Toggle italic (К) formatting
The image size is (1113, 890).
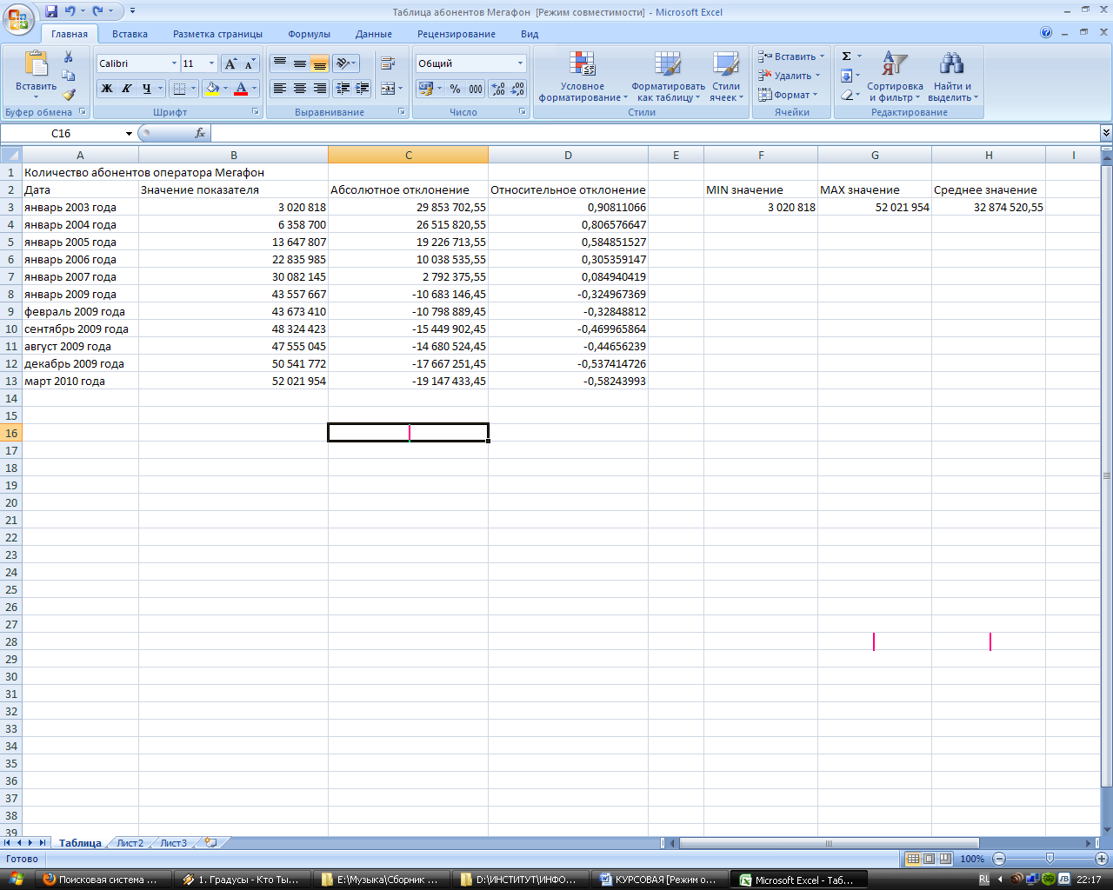[127, 89]
